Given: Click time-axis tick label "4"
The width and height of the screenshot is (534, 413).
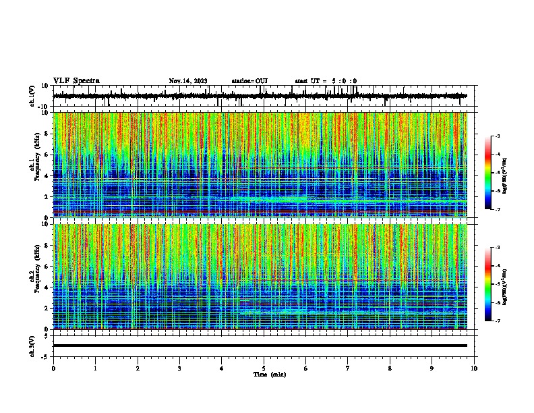Looking at the screenshot, I should pos(222,368).
